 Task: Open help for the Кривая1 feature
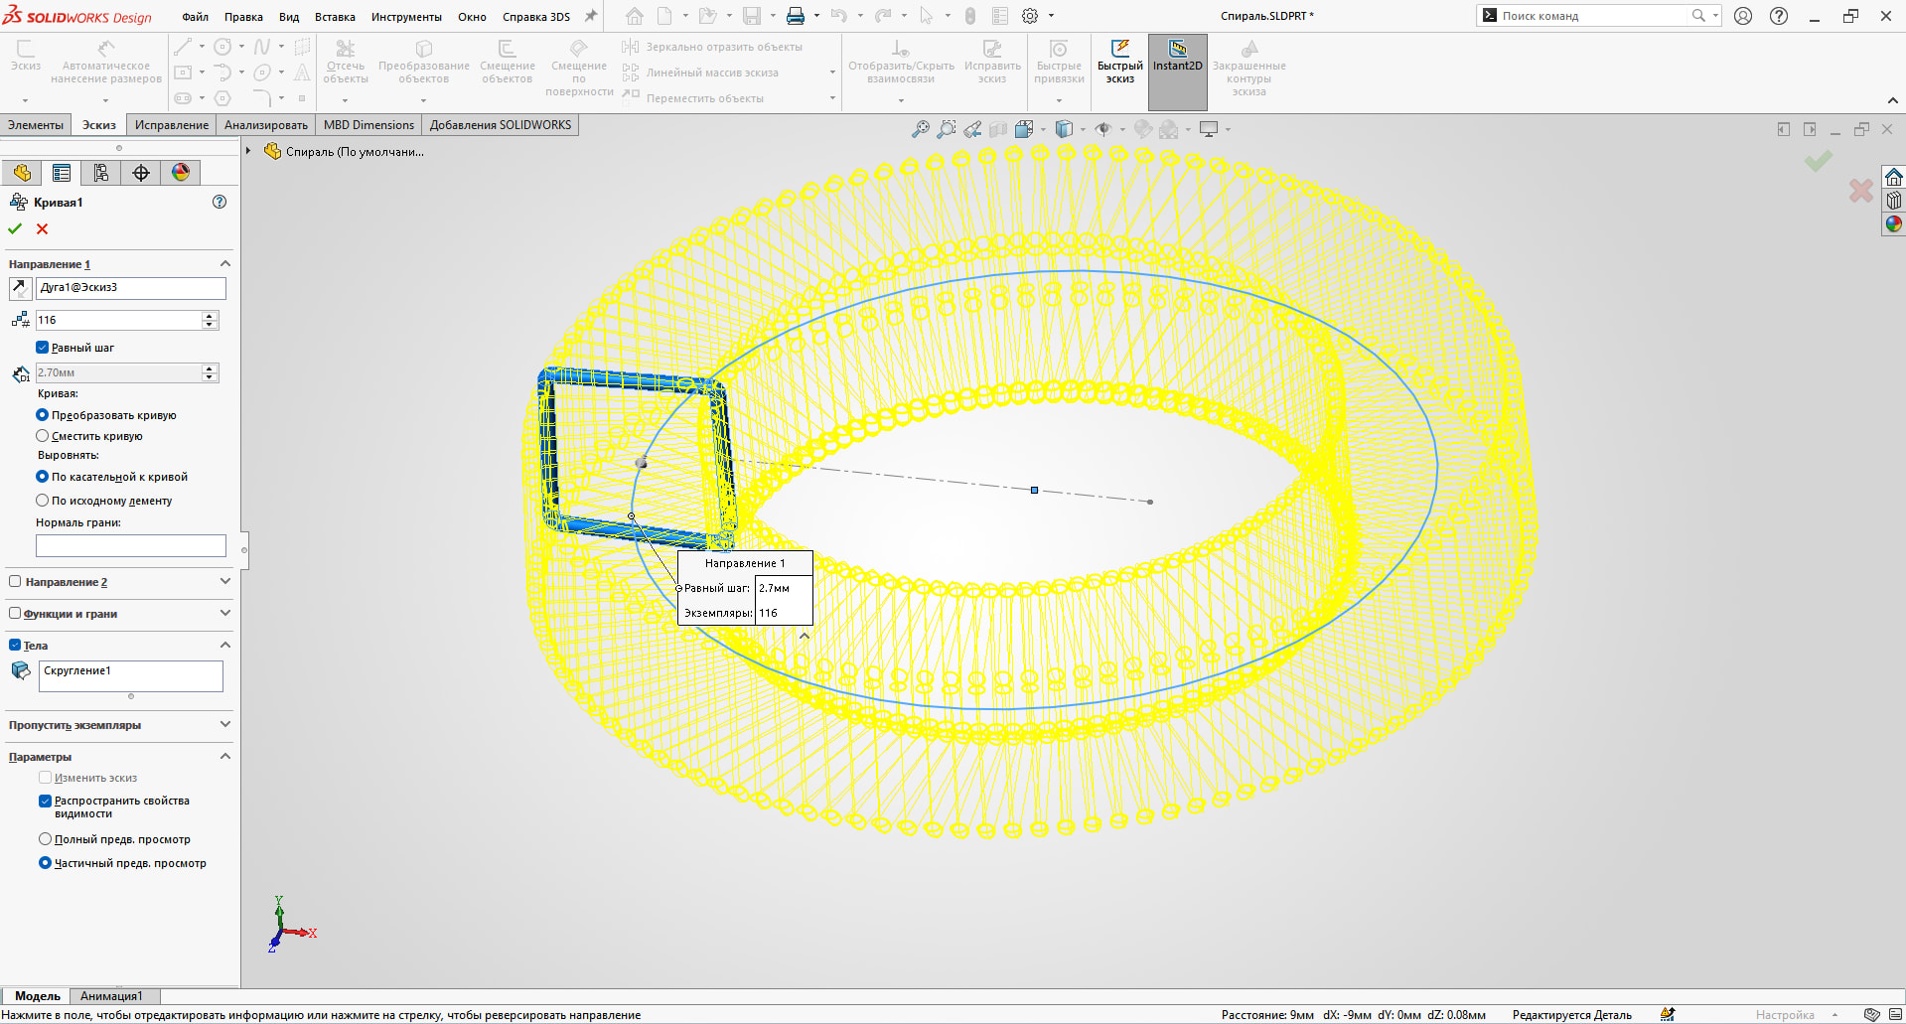click(x=220, y=202)
